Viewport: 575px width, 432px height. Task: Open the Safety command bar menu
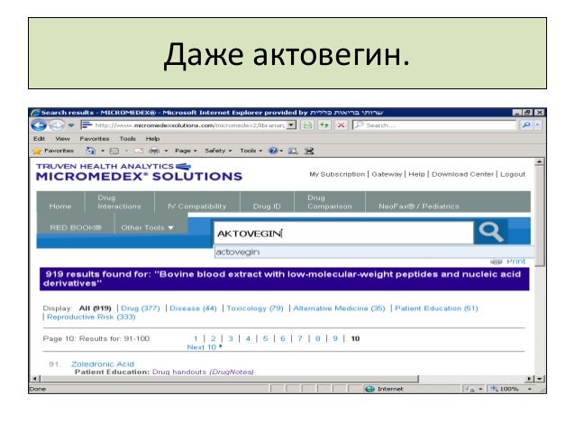point(218,151)
